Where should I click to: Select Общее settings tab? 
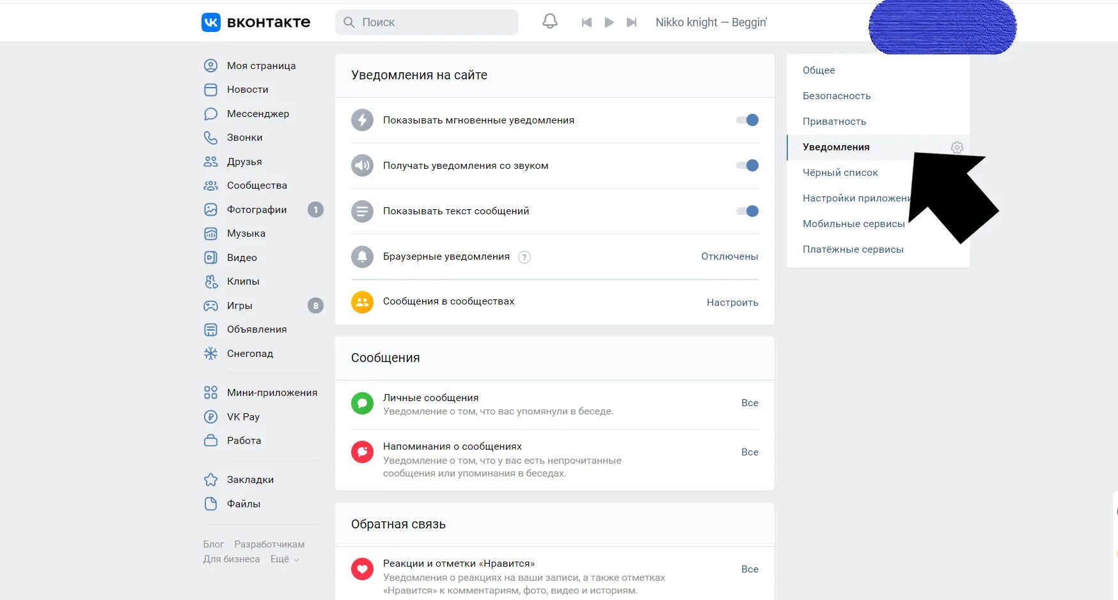click(878, 70)
